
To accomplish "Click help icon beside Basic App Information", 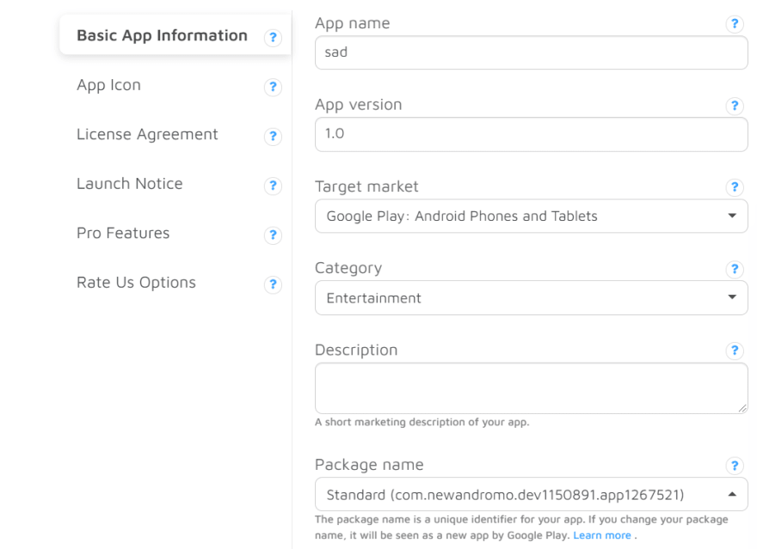I will [273, 37].
